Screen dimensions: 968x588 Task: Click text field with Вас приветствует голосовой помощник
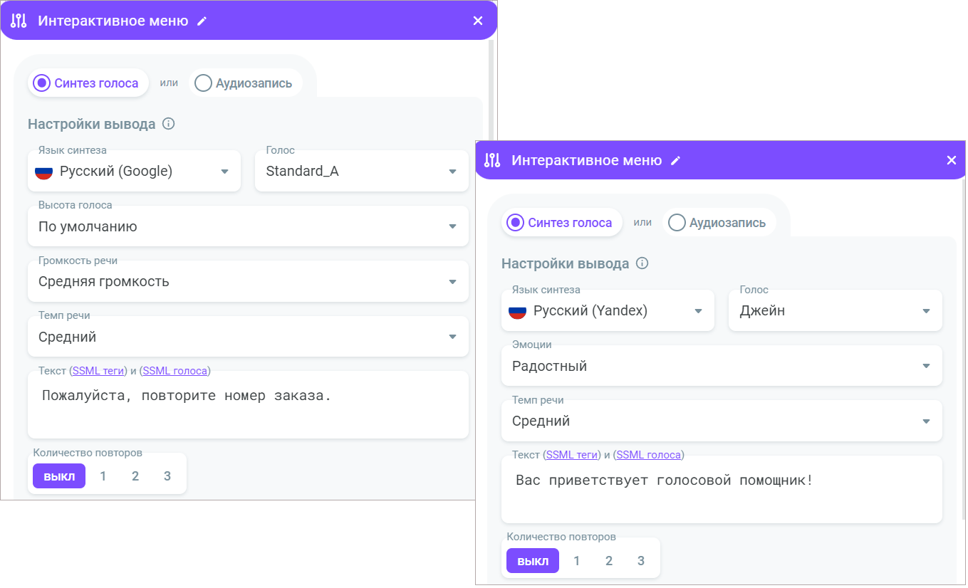722,489
